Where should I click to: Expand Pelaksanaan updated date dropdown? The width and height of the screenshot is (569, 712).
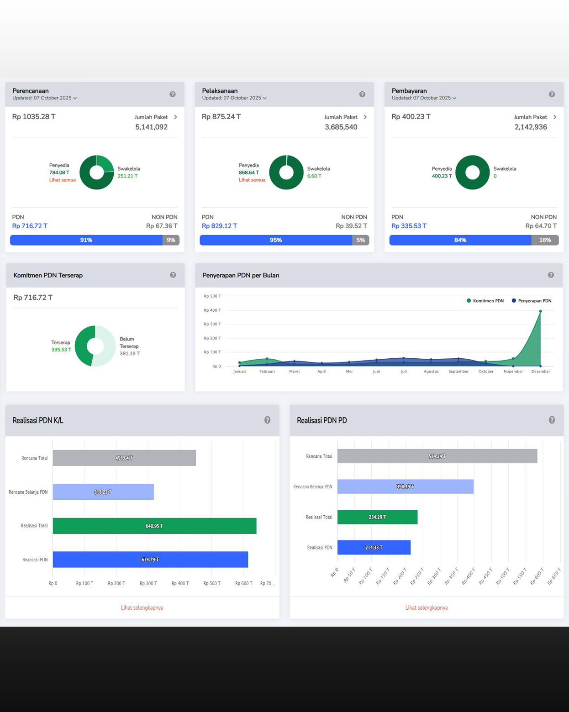click(264, 98)
